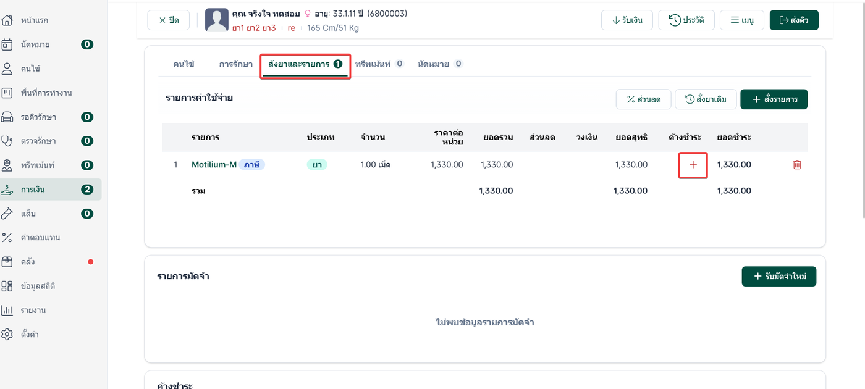
Task: Click the ส่วนลด discount button
Action: click(644, 99)
